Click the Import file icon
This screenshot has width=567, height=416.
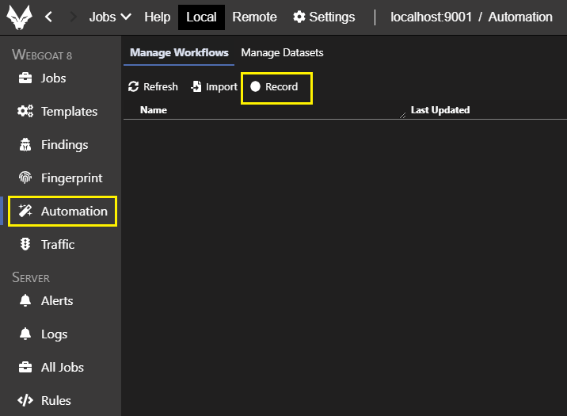[x=196, y=87]
